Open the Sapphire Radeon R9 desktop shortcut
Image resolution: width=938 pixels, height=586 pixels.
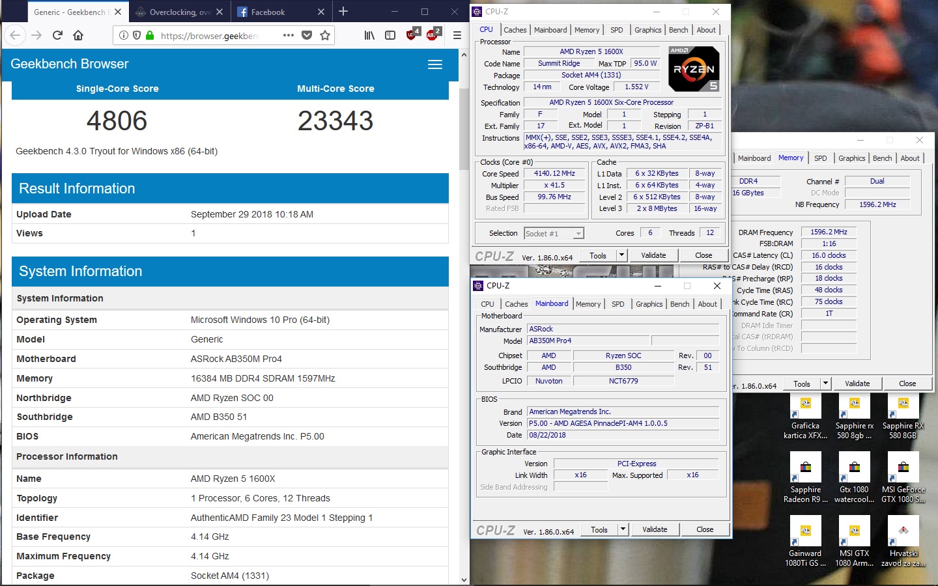point(806,479)
